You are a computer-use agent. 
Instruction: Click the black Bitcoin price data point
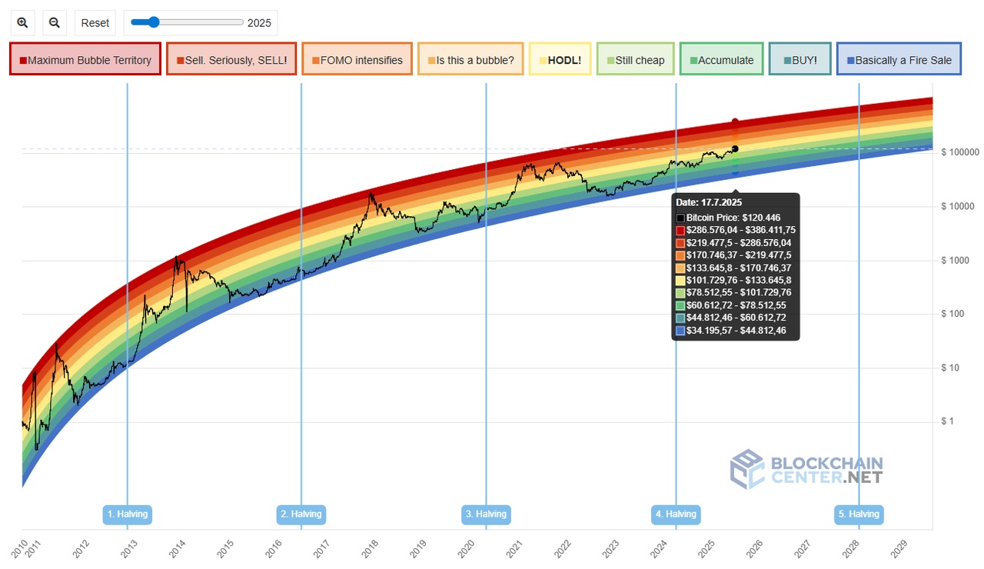(x=735, y=148)
